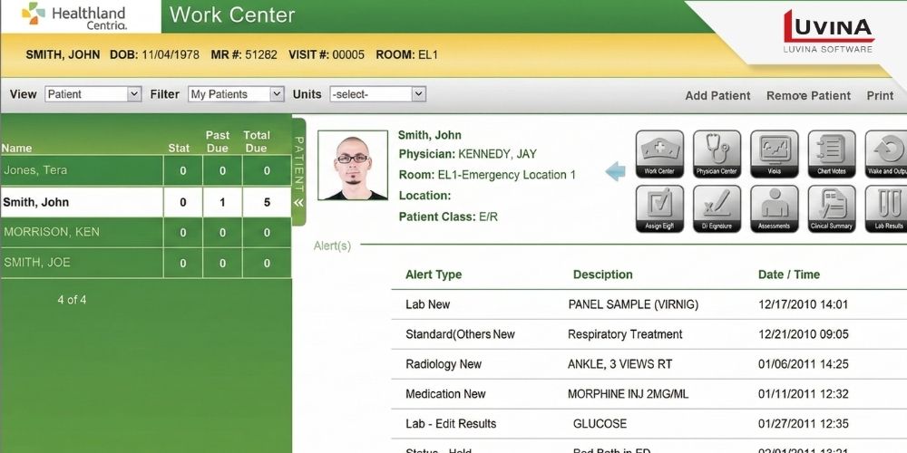This screenshot has width=907, height=453.
Task: Open the Vitals monitor icon
Action: pyautogui.click(x=774, y=152)
